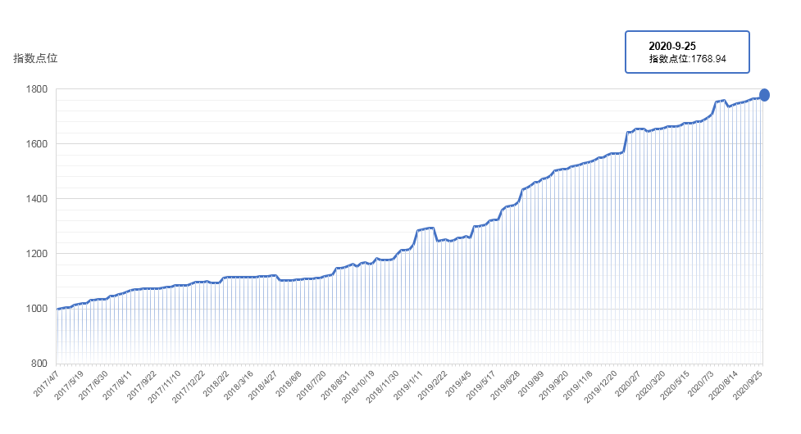Screen dimensions: 801x434
Task: Select x-axis date label 2019/5/17
Action: pos(480,385)
